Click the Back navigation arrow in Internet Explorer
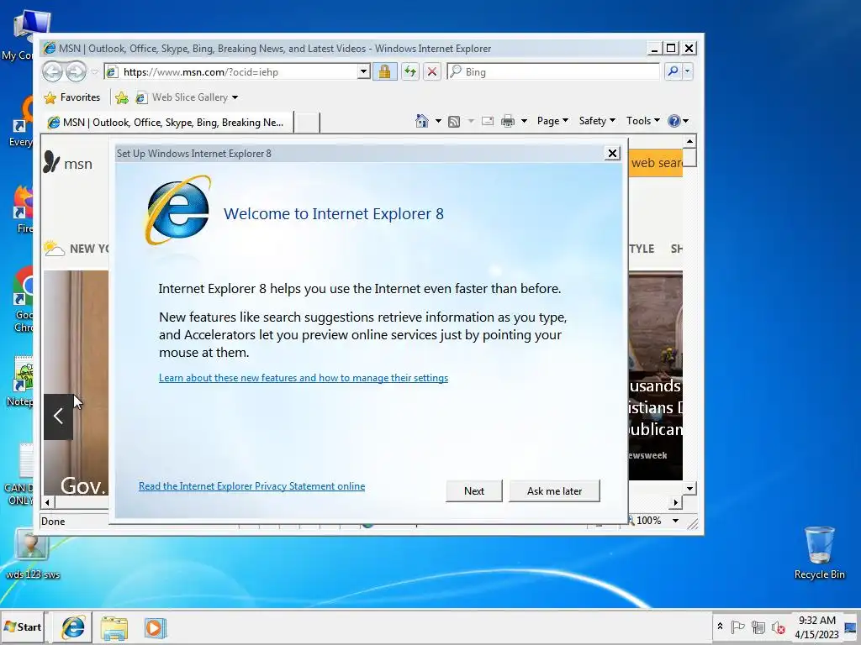The height and width of the screenshot is (645, 861). click(x=53, y=71)
